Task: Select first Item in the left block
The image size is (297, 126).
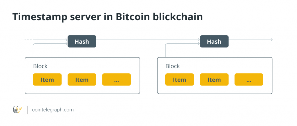Action: pos(47,80)
